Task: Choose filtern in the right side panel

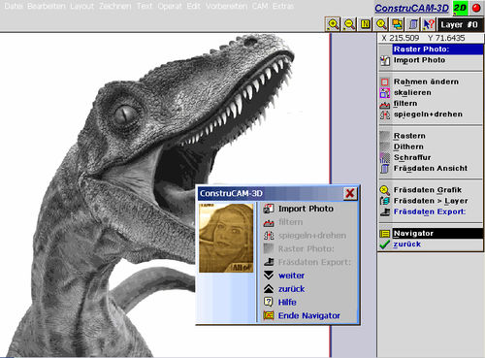Action: click(405, 104)
